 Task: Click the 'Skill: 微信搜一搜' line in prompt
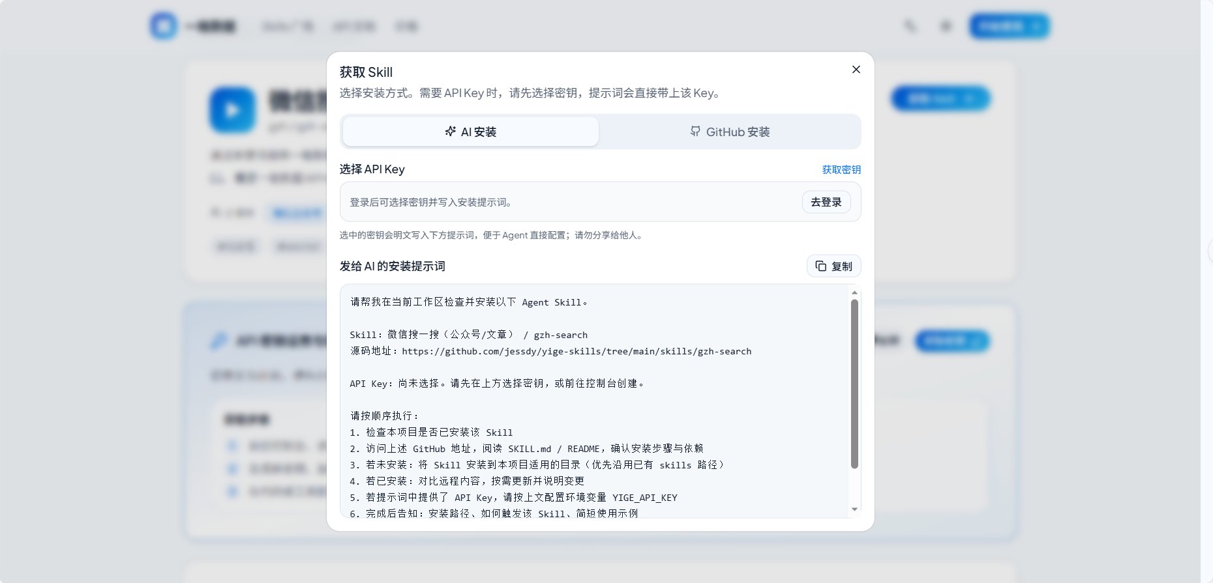coord(468,335)
